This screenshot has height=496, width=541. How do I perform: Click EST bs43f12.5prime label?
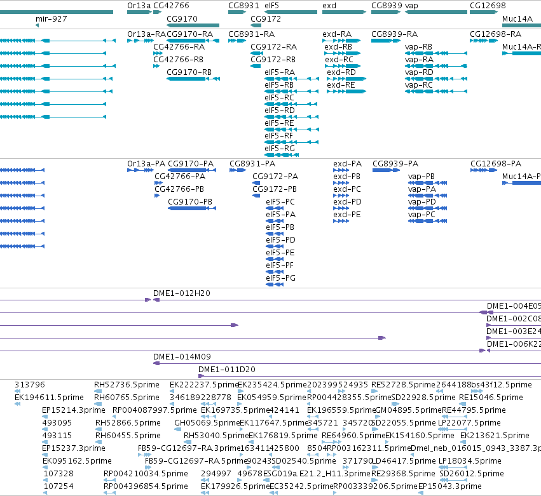[x=502, y=385]
